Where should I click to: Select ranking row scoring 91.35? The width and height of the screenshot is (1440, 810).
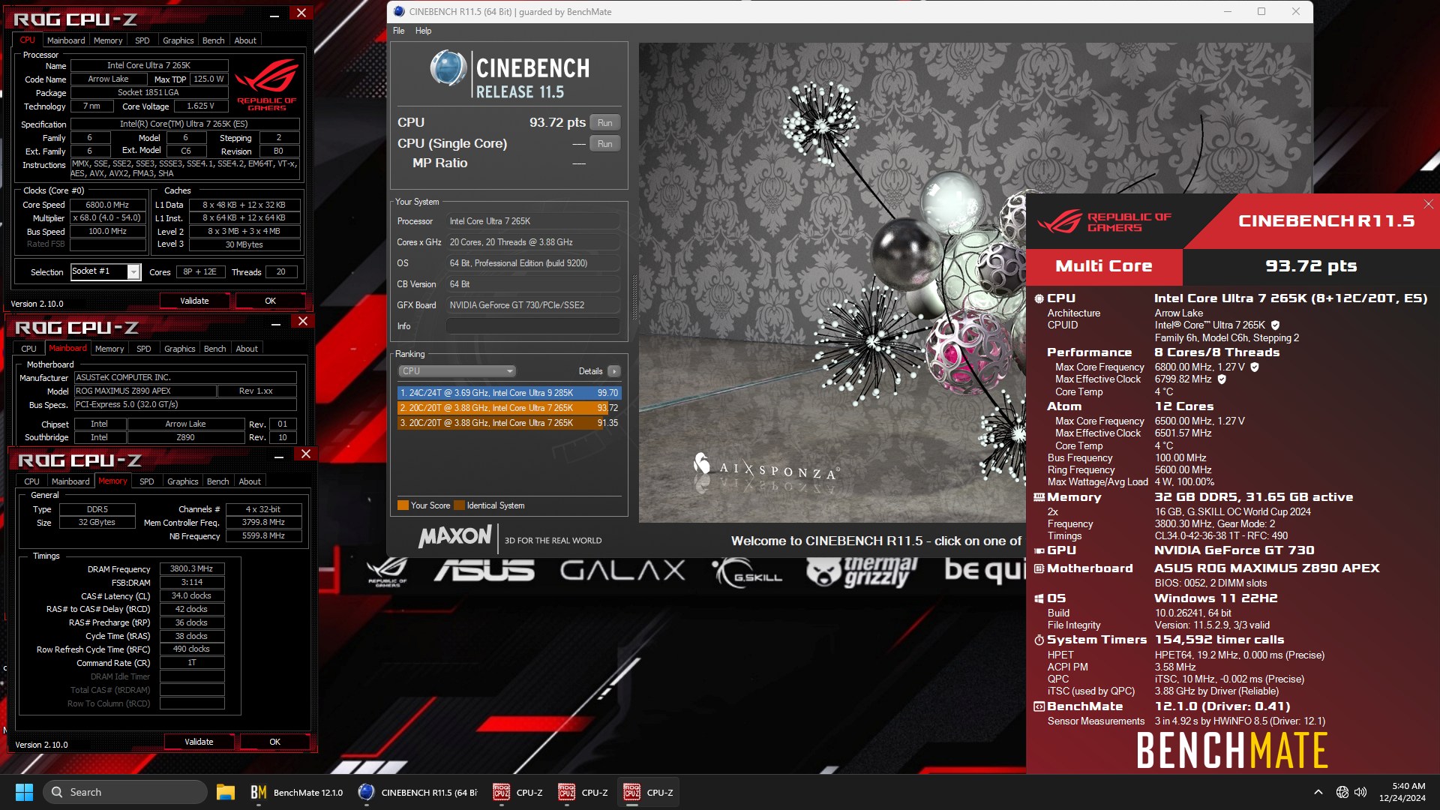click(x=509, y=423)
